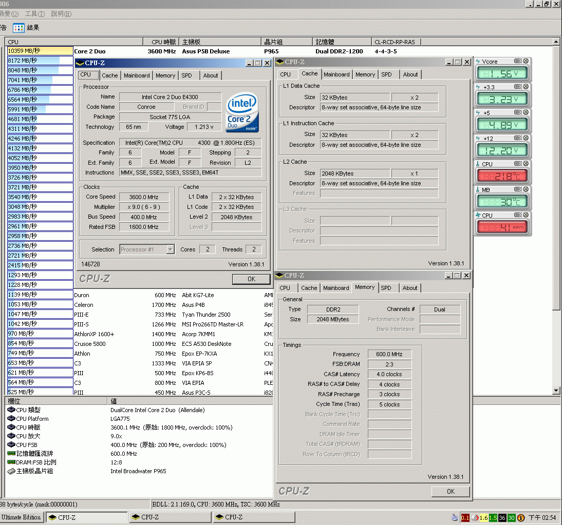The width and height of the screenshot is (562, 525).
Task: Close the CPU temperature sensor panel
Action: tap(526, 164)
